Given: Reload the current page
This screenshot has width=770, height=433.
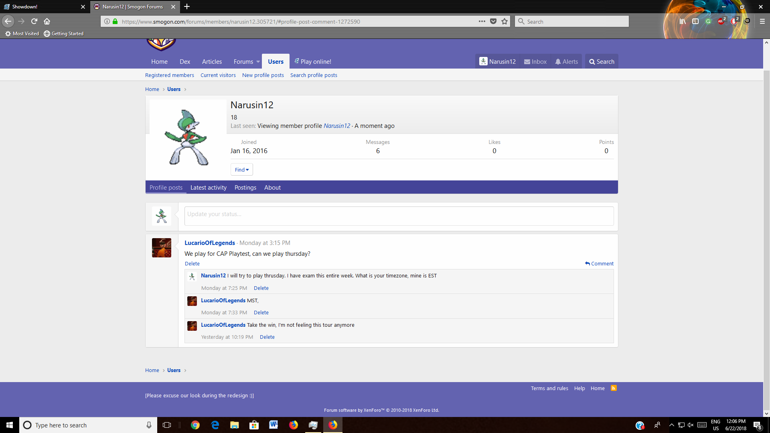Looking at the screenshot, I should 34,21.
